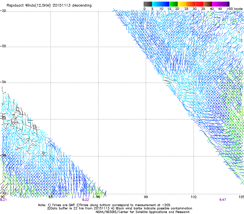This screenshot has width=244, height=214.
Task: Select the red 30-35 knots legend segment
Action: point(199,4)
